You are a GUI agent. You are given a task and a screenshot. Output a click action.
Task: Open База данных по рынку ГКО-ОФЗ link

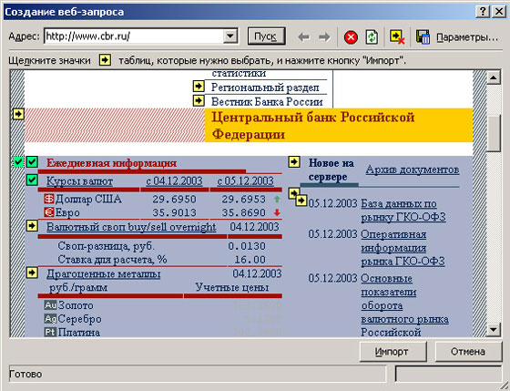click(403, 211)
